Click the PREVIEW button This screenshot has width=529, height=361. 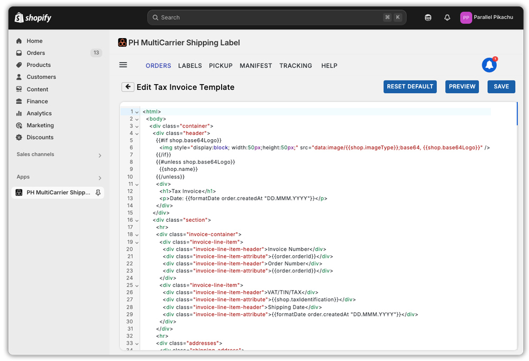[x=462, y=87]
